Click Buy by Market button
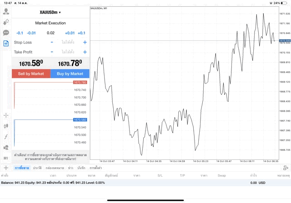The width and height of the screenshot is (291, 203). (x=70, y=74)
